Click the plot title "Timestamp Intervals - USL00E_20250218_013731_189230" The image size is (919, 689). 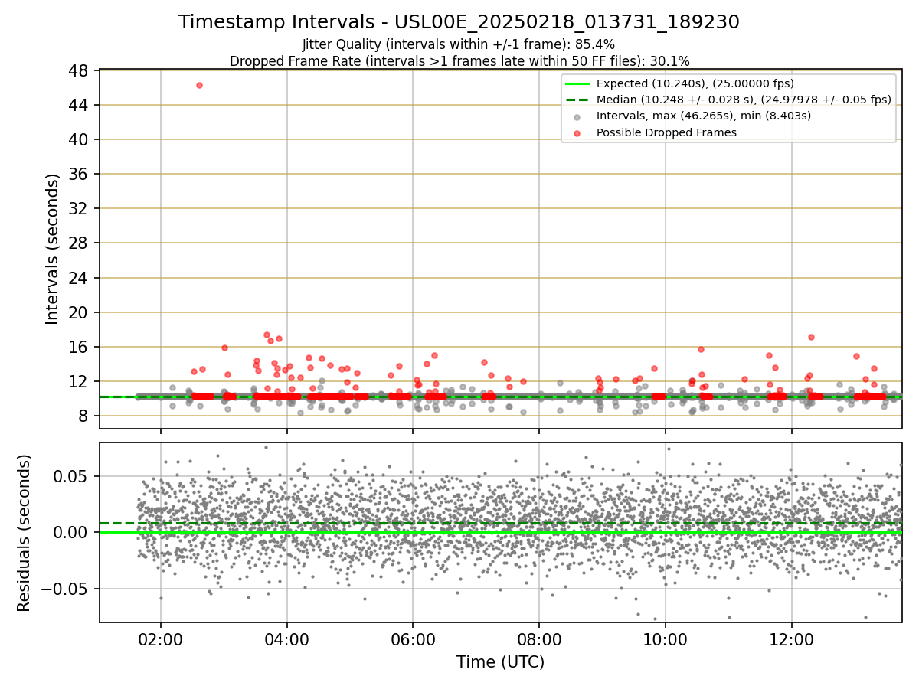click(x=459, y=22)
